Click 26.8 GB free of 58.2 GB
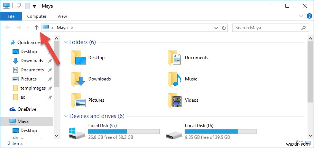The width and height of the screenshot is (314, 148). click(110, 137)
